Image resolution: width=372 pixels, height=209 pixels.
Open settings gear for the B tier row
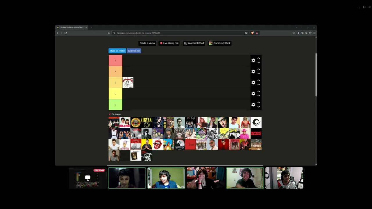pos(253,82)
